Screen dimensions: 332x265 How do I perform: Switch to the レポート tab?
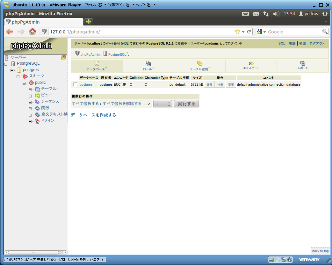(x=303, y=66)
